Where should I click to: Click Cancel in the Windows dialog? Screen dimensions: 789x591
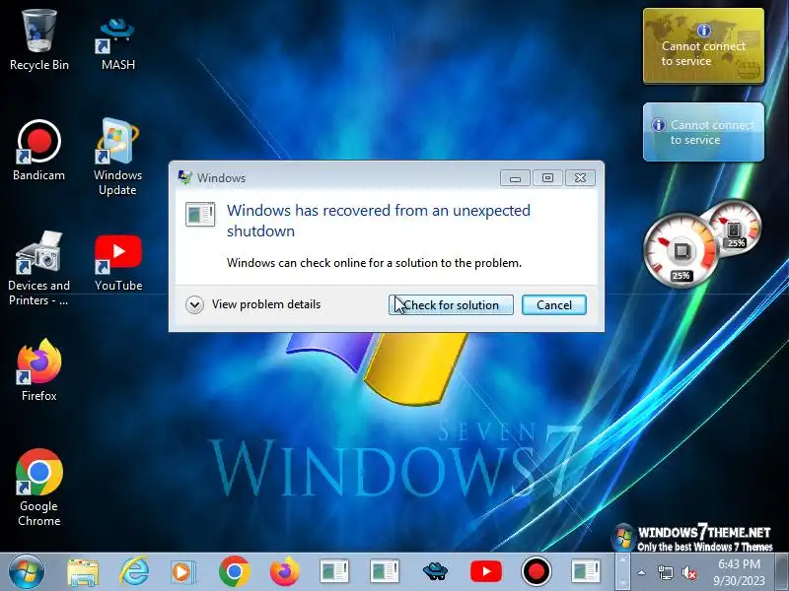click(554, 305)
